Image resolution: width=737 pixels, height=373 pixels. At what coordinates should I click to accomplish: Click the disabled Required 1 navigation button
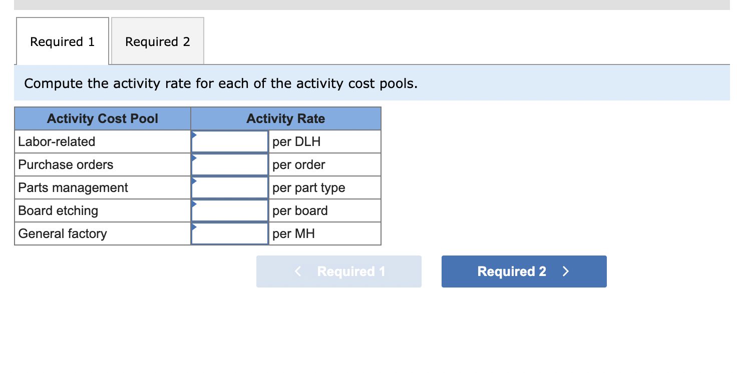tap(338, 271)
